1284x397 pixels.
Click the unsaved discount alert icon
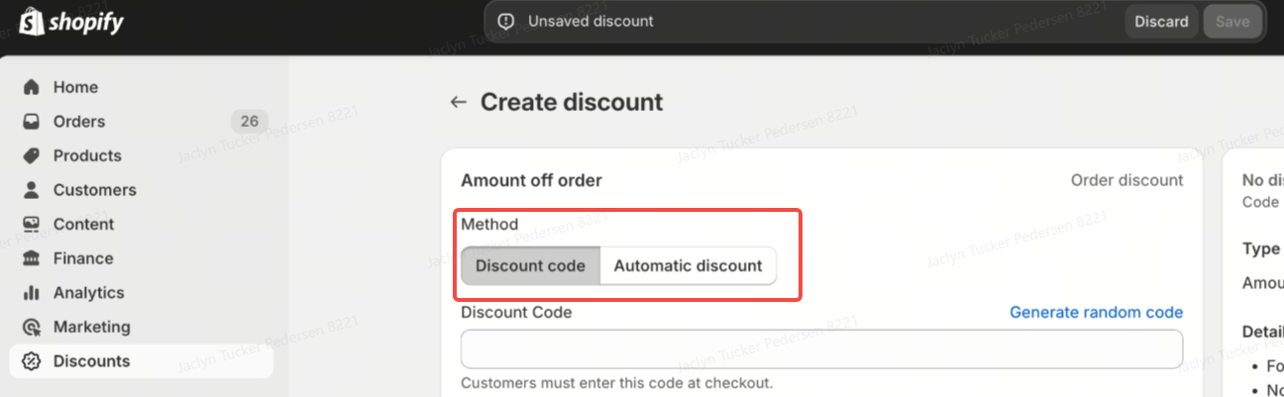[506, 22]
